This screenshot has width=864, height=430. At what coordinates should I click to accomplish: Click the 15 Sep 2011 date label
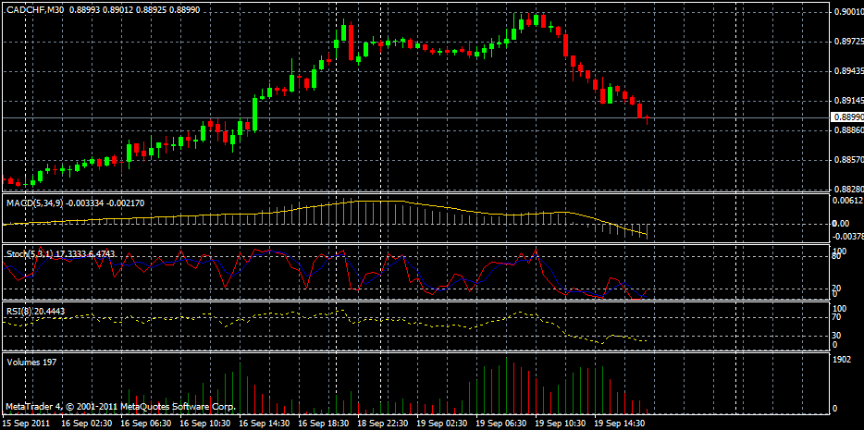[27, 423]
